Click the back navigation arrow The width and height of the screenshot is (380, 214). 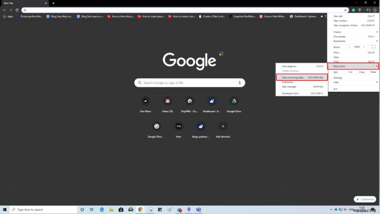point(4,10)
